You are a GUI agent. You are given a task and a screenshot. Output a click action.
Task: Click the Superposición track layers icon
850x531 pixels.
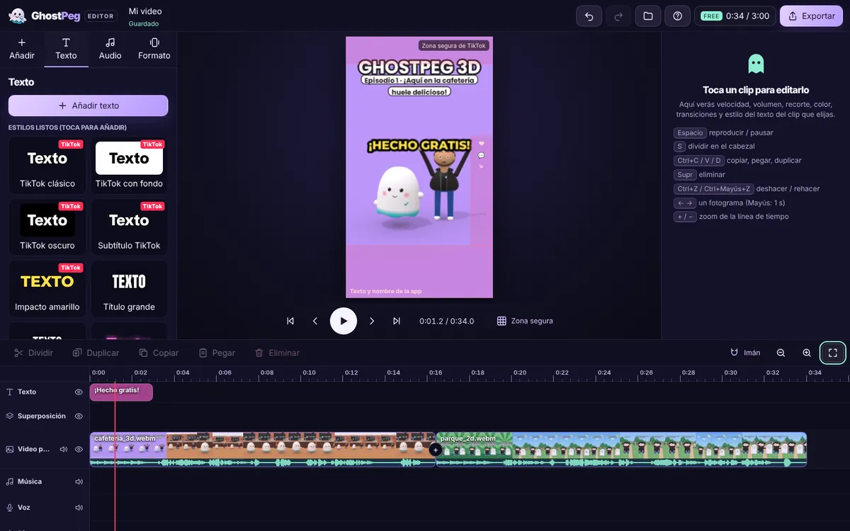[x=10, y=416]
